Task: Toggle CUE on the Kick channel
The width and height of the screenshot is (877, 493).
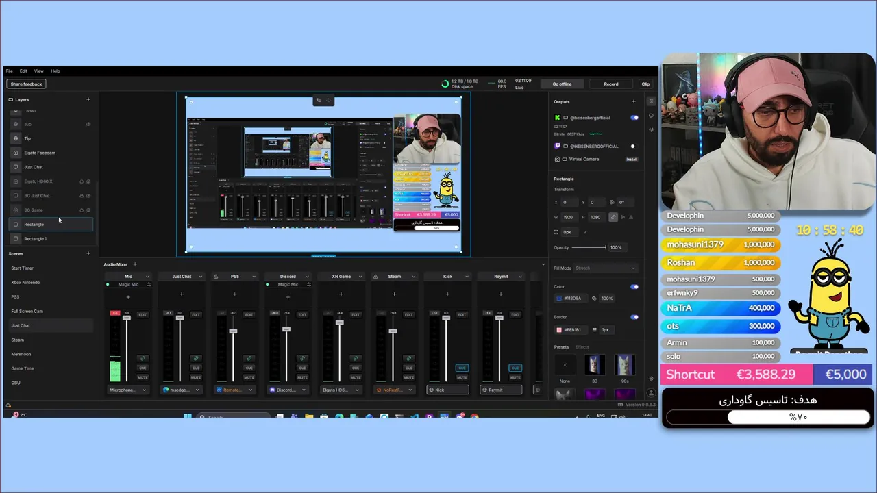Action: point(462,368)
